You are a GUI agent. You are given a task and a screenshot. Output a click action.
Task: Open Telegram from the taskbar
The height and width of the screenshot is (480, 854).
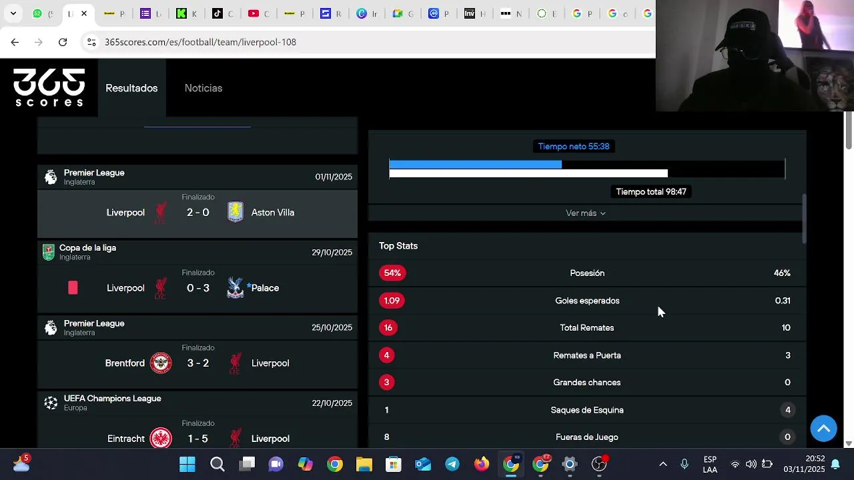(452, 464)
